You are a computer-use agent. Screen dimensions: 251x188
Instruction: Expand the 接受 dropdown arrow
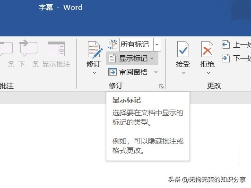[x=184, y=73]
